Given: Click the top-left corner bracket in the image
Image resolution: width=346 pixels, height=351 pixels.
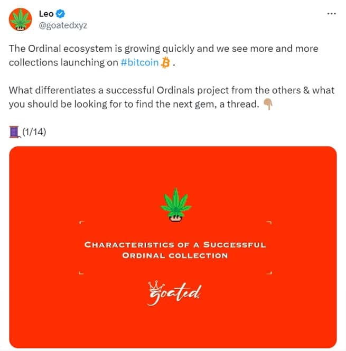Looking at the screenshot, I should tap(81, 224).
